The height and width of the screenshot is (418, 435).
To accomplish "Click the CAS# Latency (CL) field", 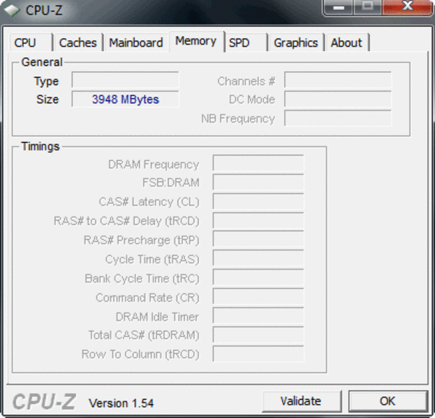I will tap(258, 201).
